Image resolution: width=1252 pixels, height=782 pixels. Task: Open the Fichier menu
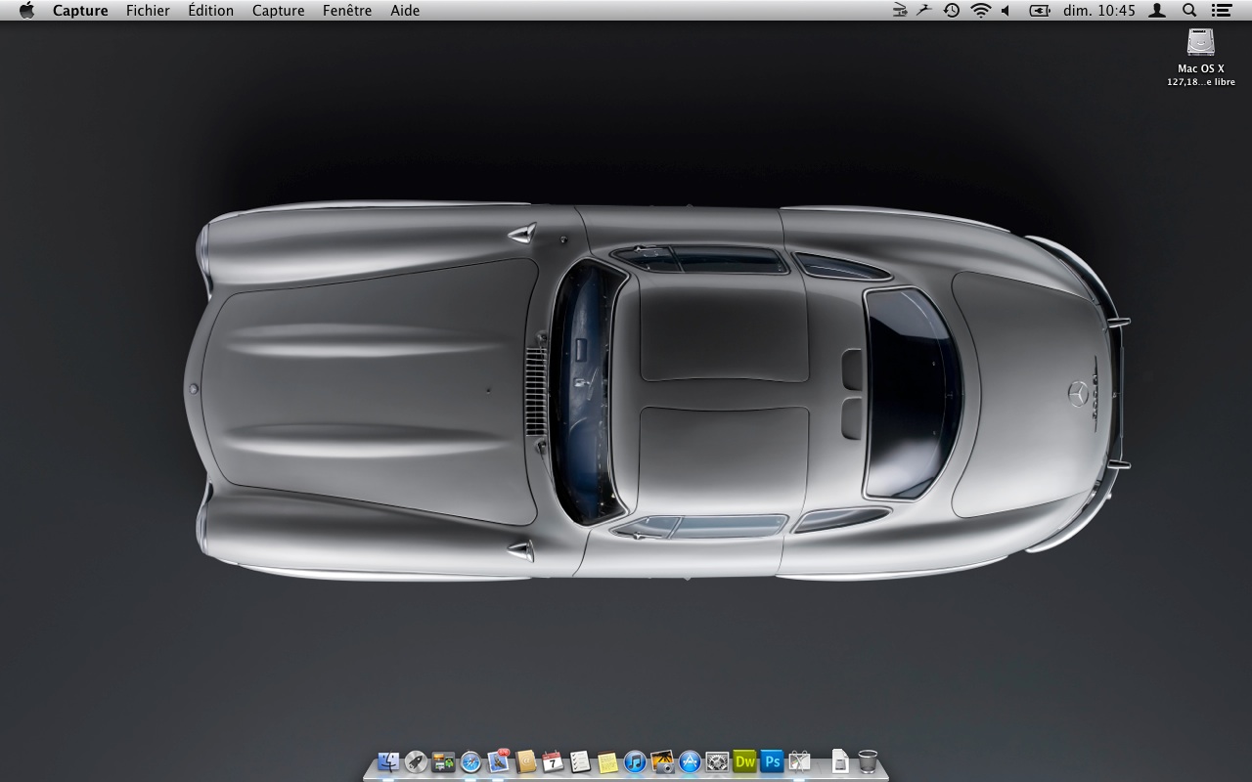point(148,11)
